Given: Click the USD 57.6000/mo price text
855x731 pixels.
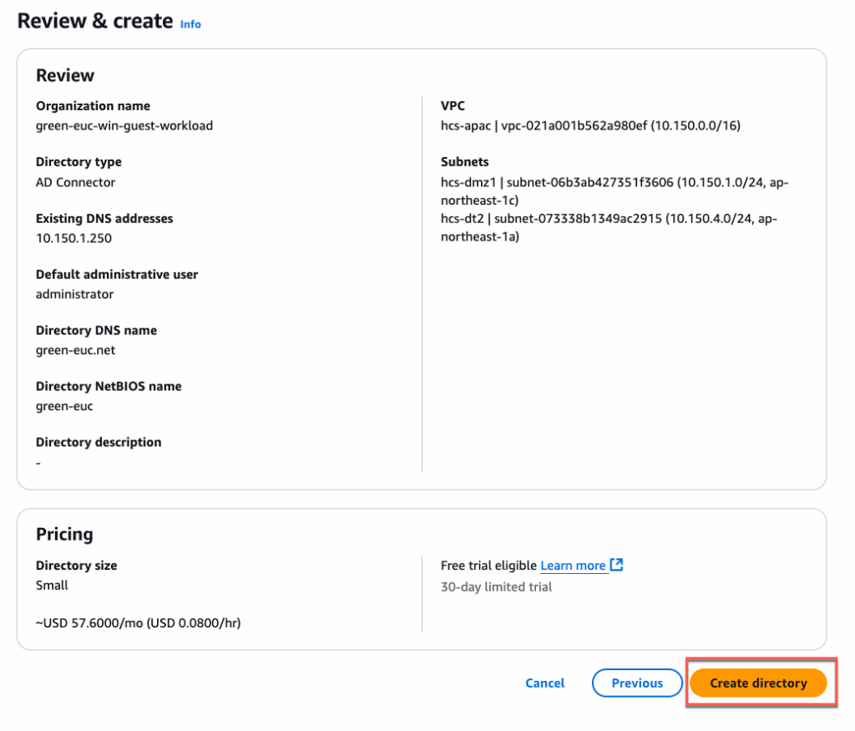Looking at the screenshot, I should click(x=138, y=622).
